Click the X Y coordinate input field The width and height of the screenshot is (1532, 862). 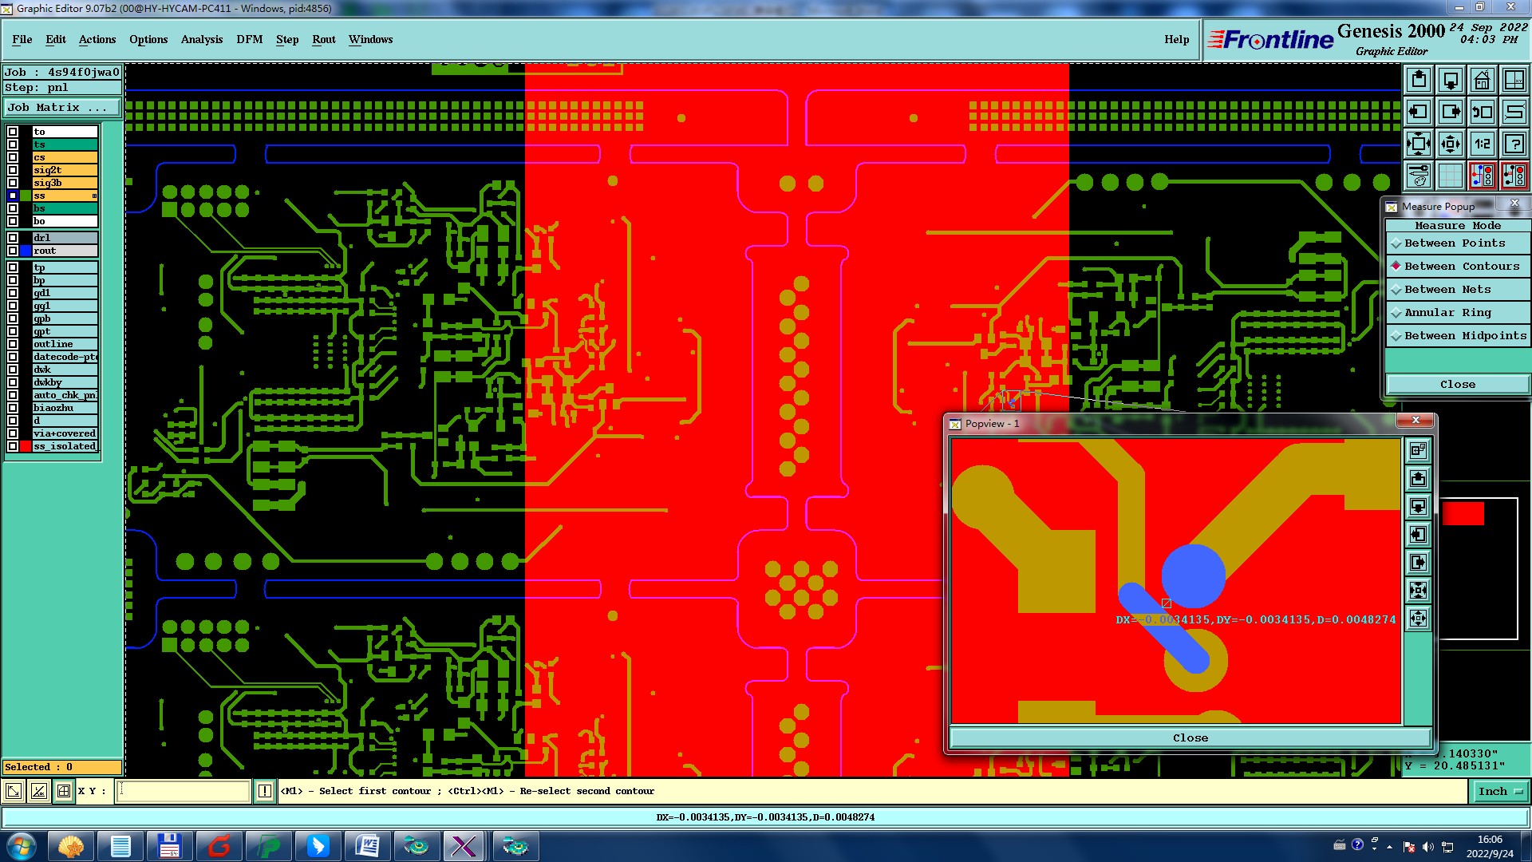(184, 792)
